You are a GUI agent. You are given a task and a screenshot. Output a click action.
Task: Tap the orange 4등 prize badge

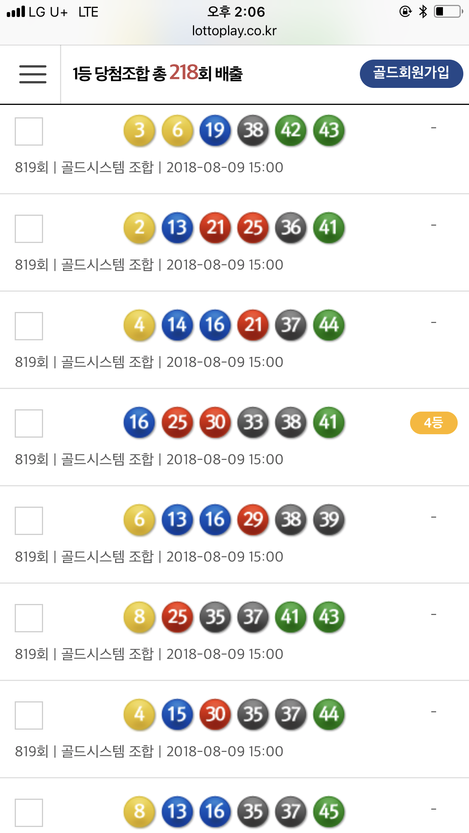coord(434,423)
